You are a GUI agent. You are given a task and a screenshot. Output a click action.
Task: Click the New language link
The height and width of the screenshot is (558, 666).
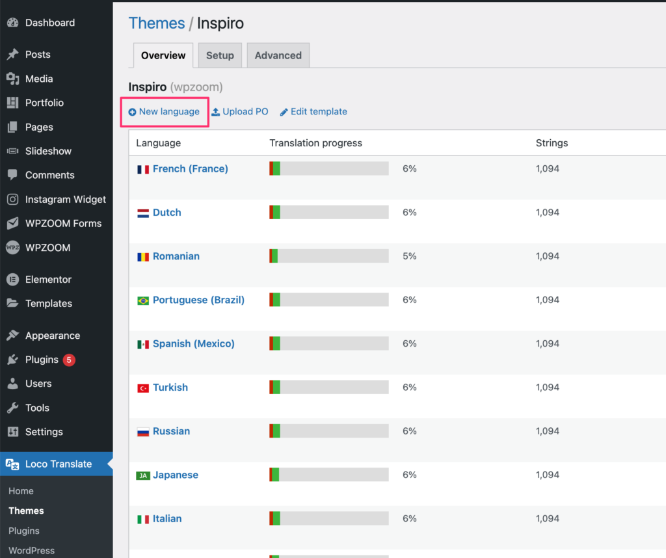(x=169, y=112)
